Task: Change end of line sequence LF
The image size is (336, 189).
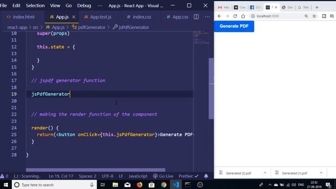Action: pyautogui.click(x=121, y=176)
